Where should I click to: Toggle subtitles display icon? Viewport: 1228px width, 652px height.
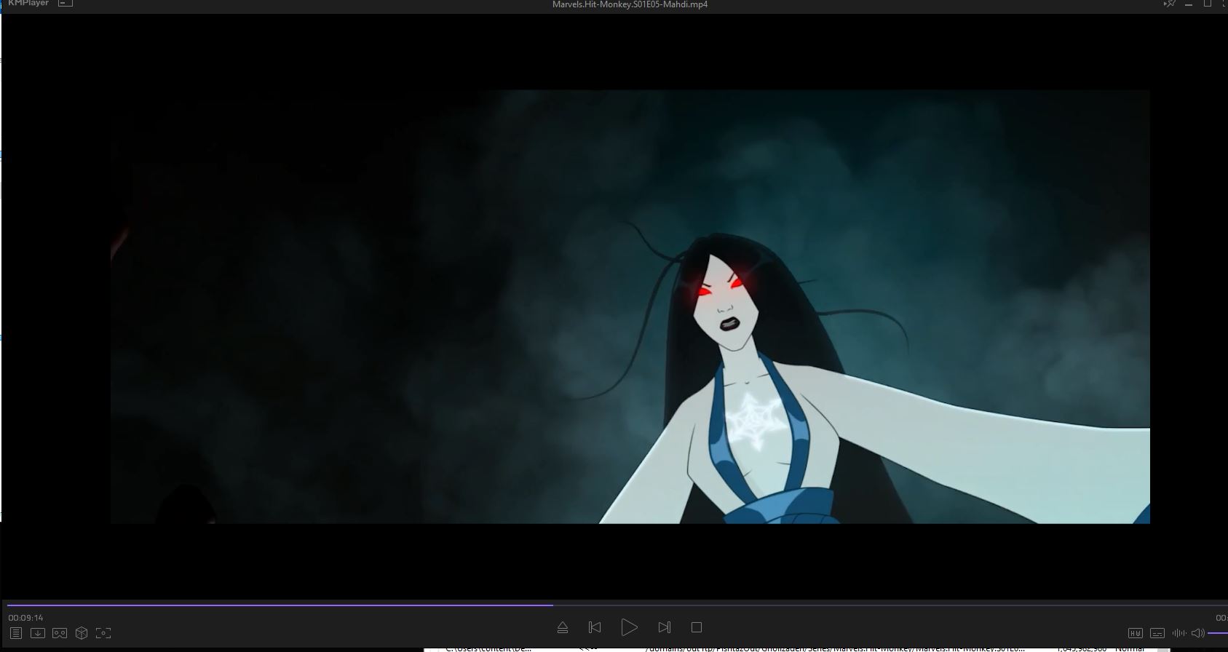point(1157,633)
